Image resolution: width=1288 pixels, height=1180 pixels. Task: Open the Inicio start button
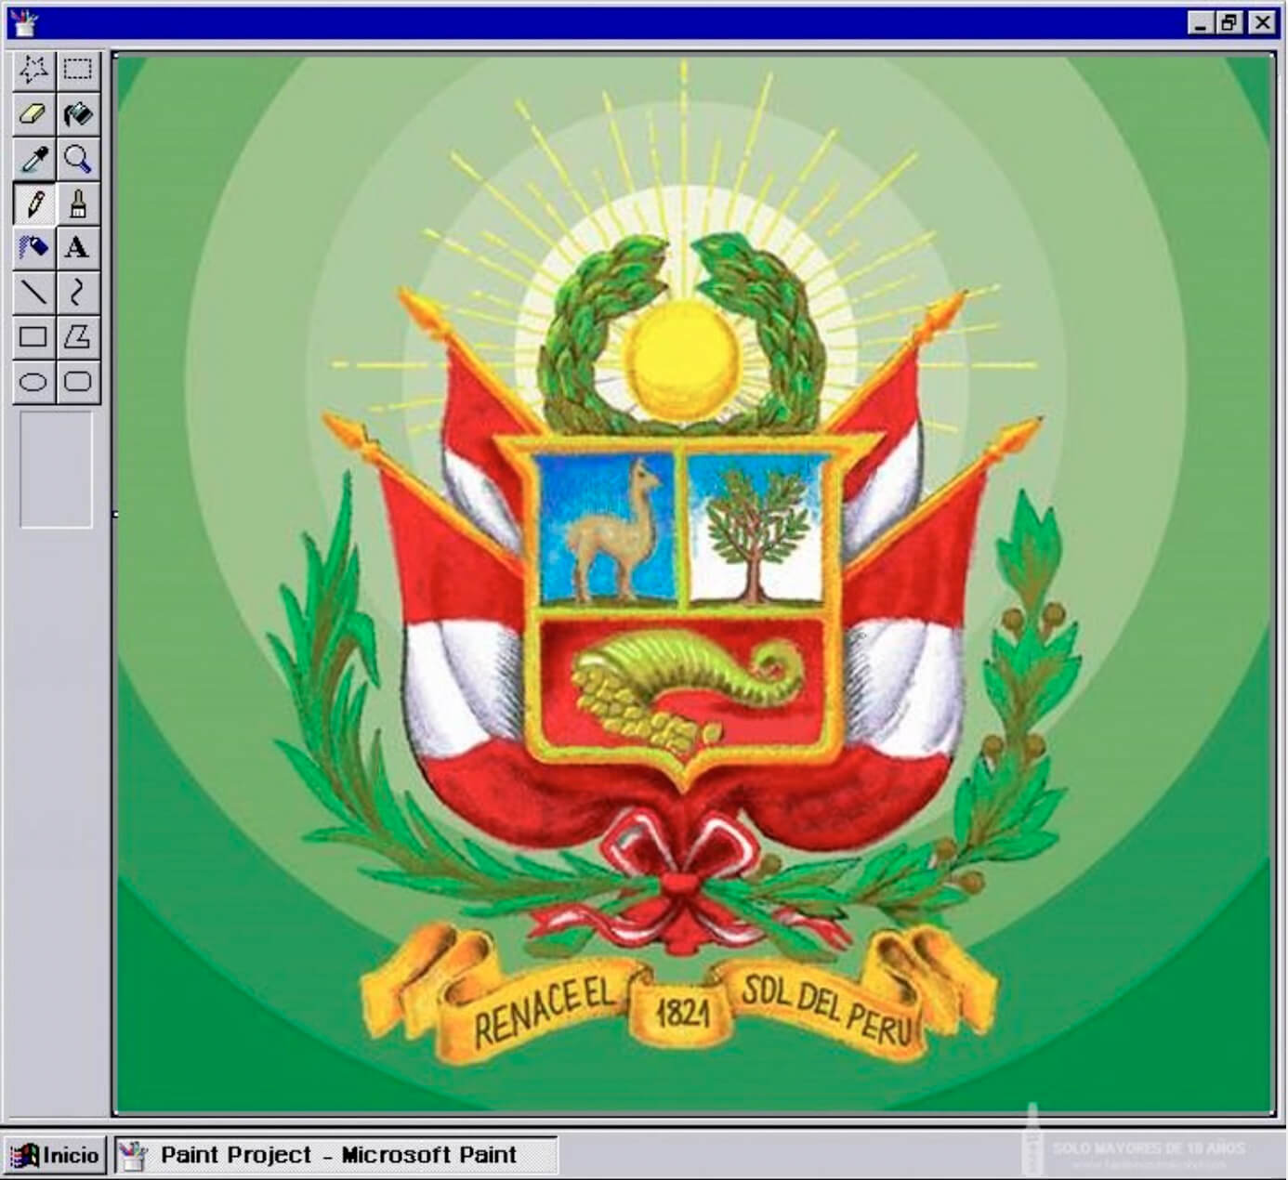click(x=55, y=1155)
